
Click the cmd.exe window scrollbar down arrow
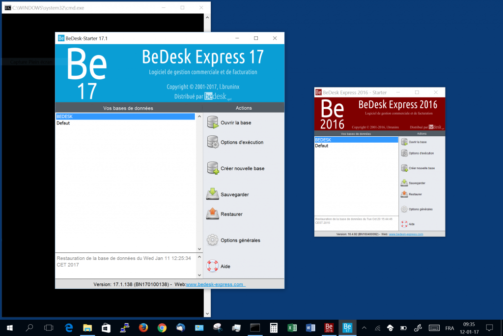click(x=207, y=313)
